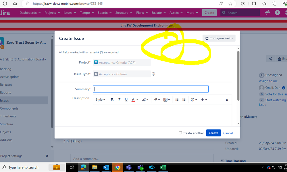The image size is (287, 172).
Task: Click the blue Create button in dialog
Action: (x=213, y=133)
